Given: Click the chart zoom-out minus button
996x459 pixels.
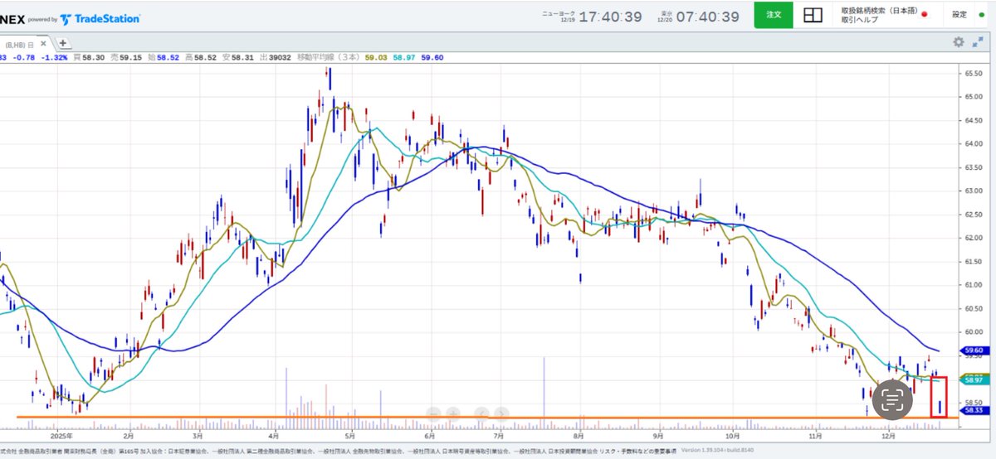Looking at the screenshot, I should click(433, 412).
